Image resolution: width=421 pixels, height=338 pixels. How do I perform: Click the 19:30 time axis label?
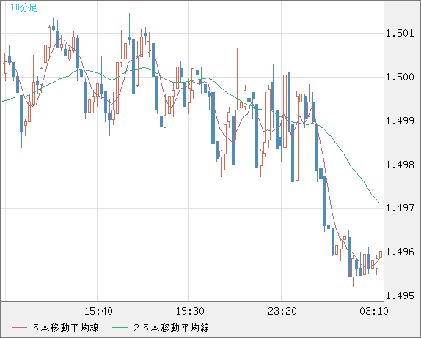click(190, 311)
